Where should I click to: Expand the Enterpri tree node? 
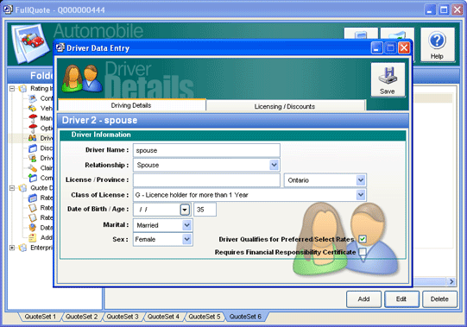click(x=12, y=248)
